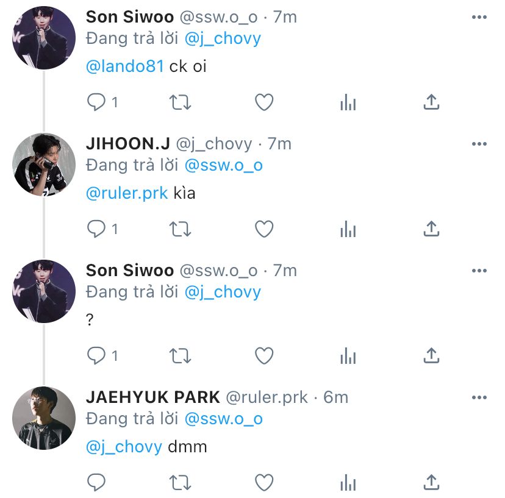This screenshot has height=498, width=505.
Task: Open more options on Son Siwoo's first tweet
Action: [479, 17]
